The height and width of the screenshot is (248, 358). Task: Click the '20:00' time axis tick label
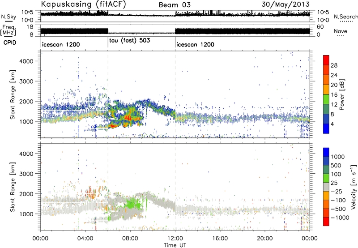[x=265, y=239]
